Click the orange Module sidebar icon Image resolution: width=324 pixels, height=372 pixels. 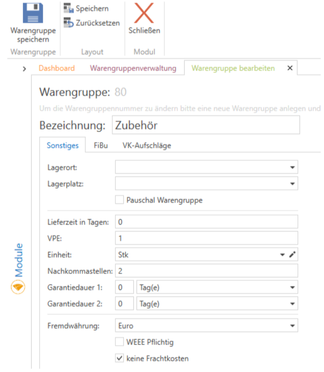tap(18, 287)
